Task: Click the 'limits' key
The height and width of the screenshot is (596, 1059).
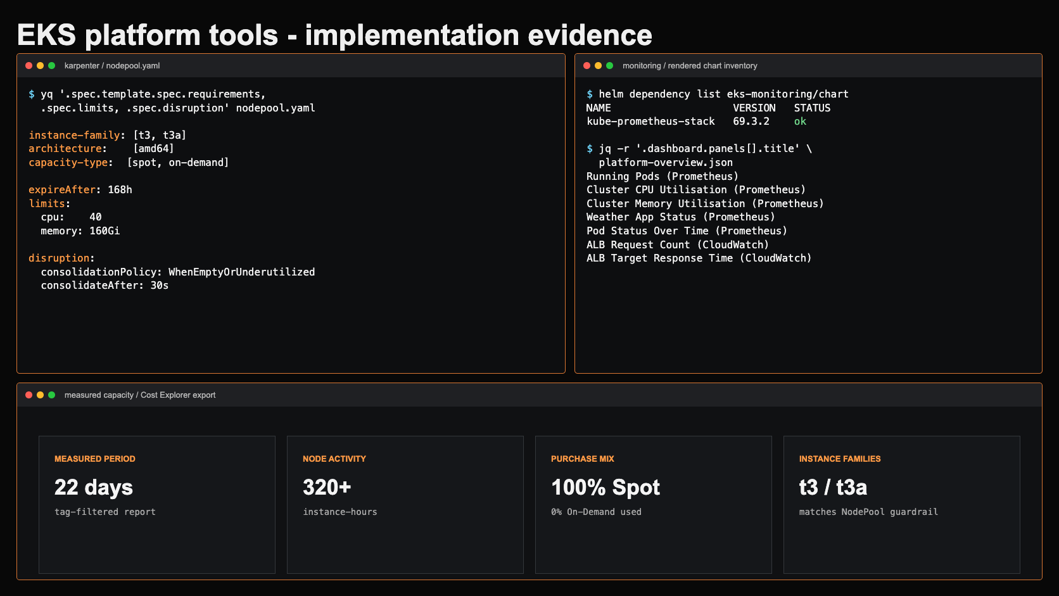Action: tap(47, 203)
